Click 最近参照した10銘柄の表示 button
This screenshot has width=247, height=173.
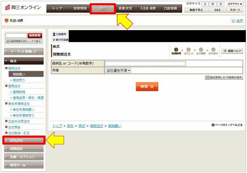tap(224, 77)
